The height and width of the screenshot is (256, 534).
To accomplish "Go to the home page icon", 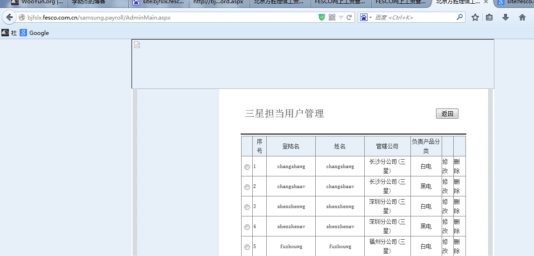I will coord(522,17).
